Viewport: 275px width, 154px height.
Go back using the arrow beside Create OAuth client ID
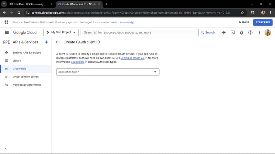coord(57,42)
